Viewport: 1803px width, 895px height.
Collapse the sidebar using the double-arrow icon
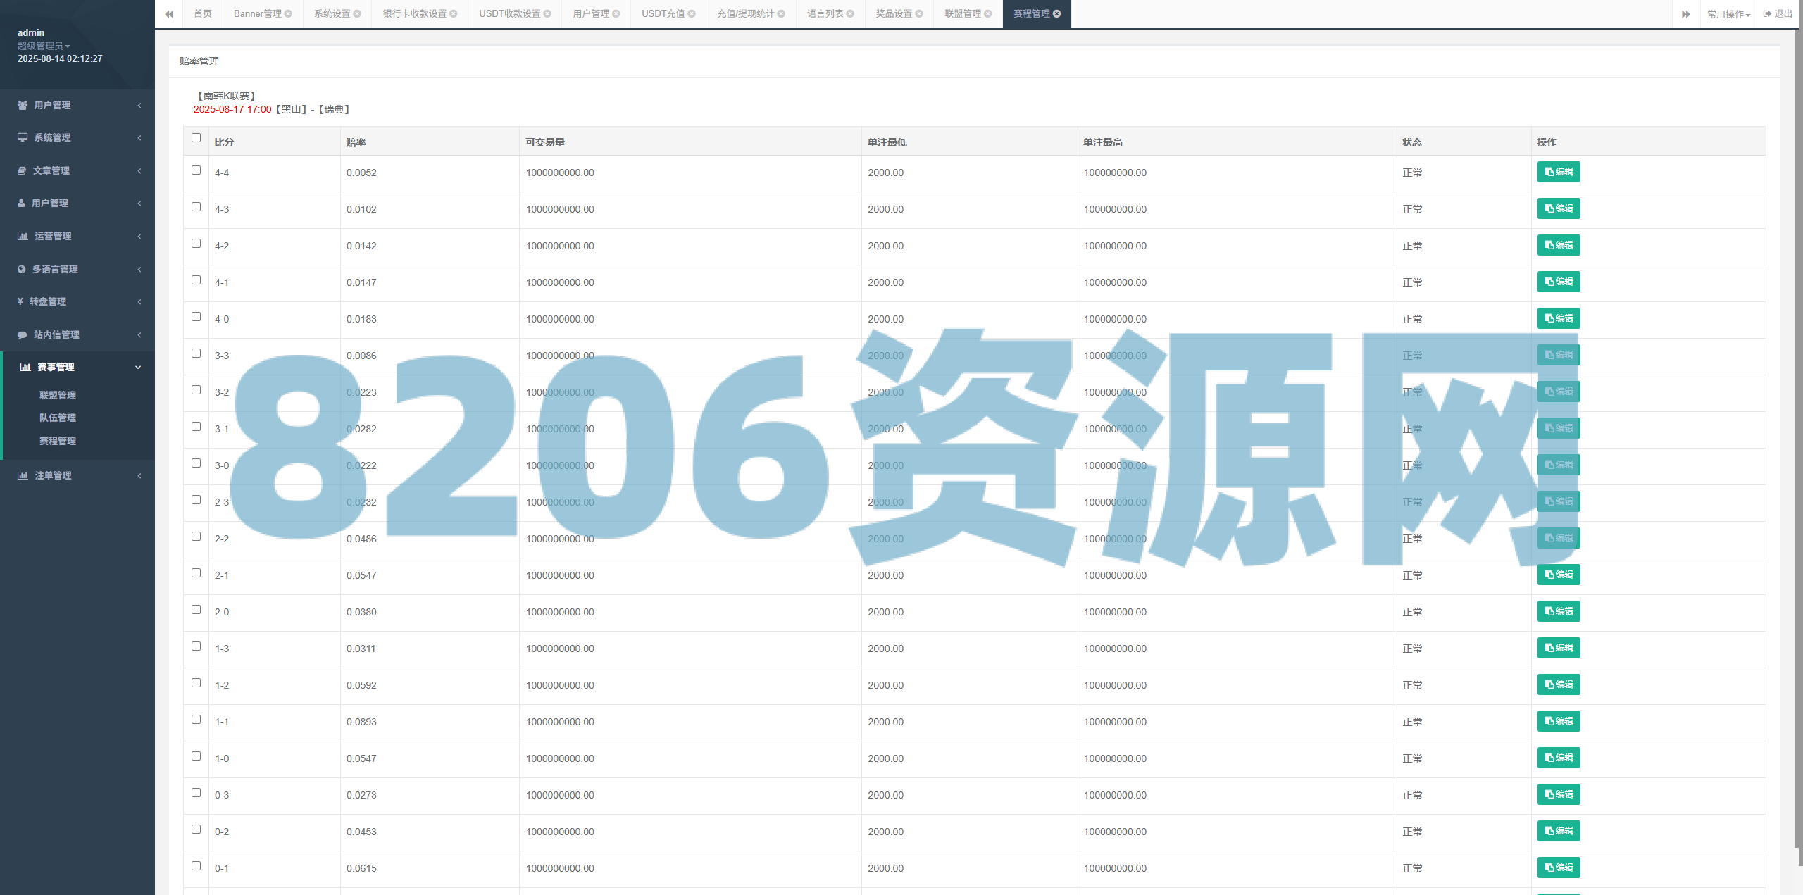170,13
